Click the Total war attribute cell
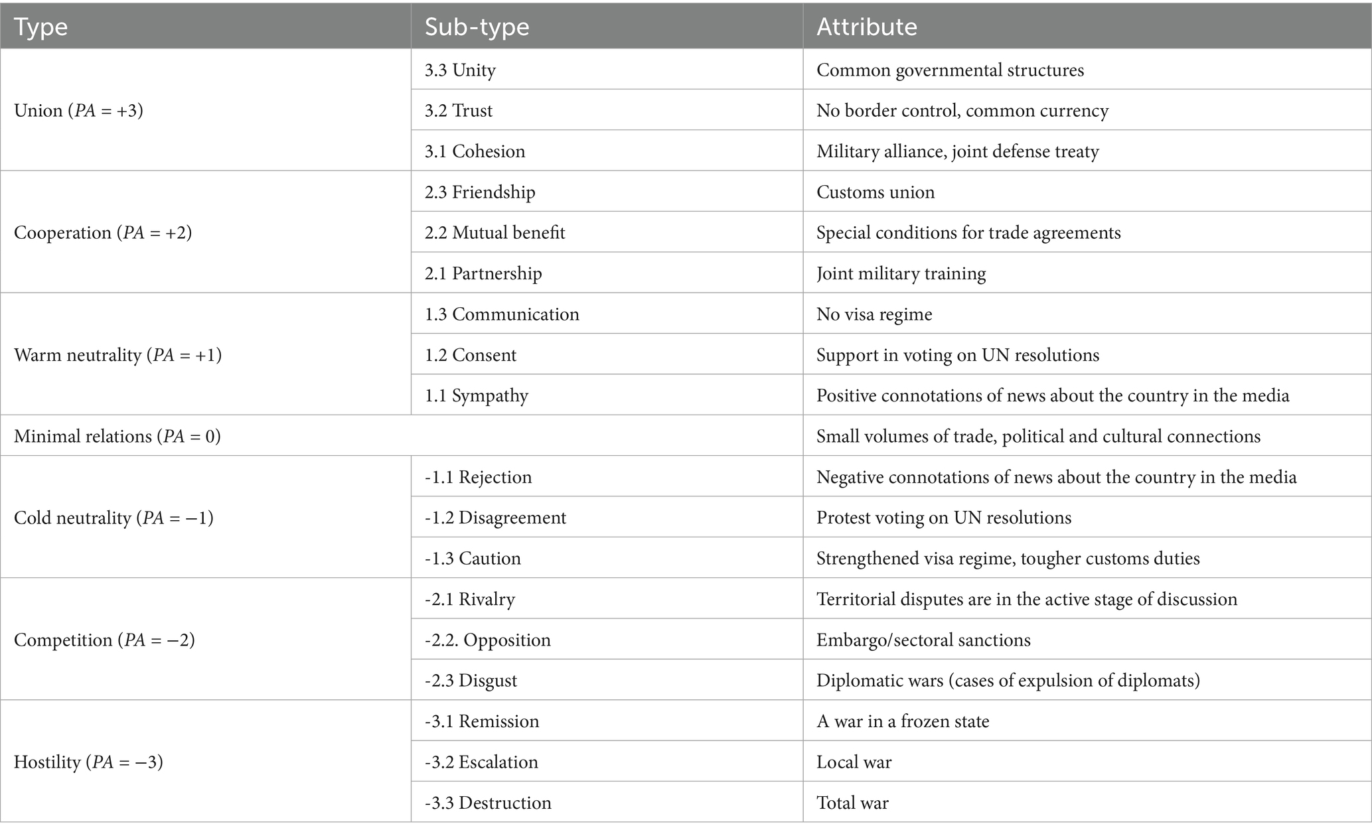This screenshot has height=834, width=1372. [x=852, y=803]
